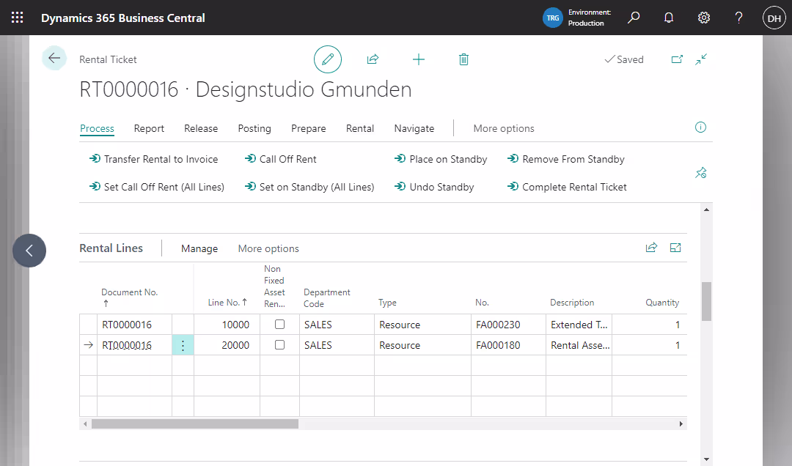Open the DH user account avatar

[774, 18]
